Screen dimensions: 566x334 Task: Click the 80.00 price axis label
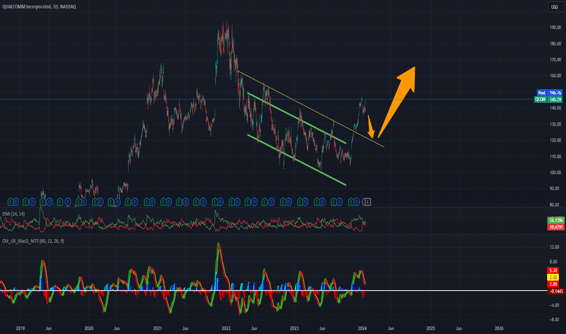[x=555, y=205]
